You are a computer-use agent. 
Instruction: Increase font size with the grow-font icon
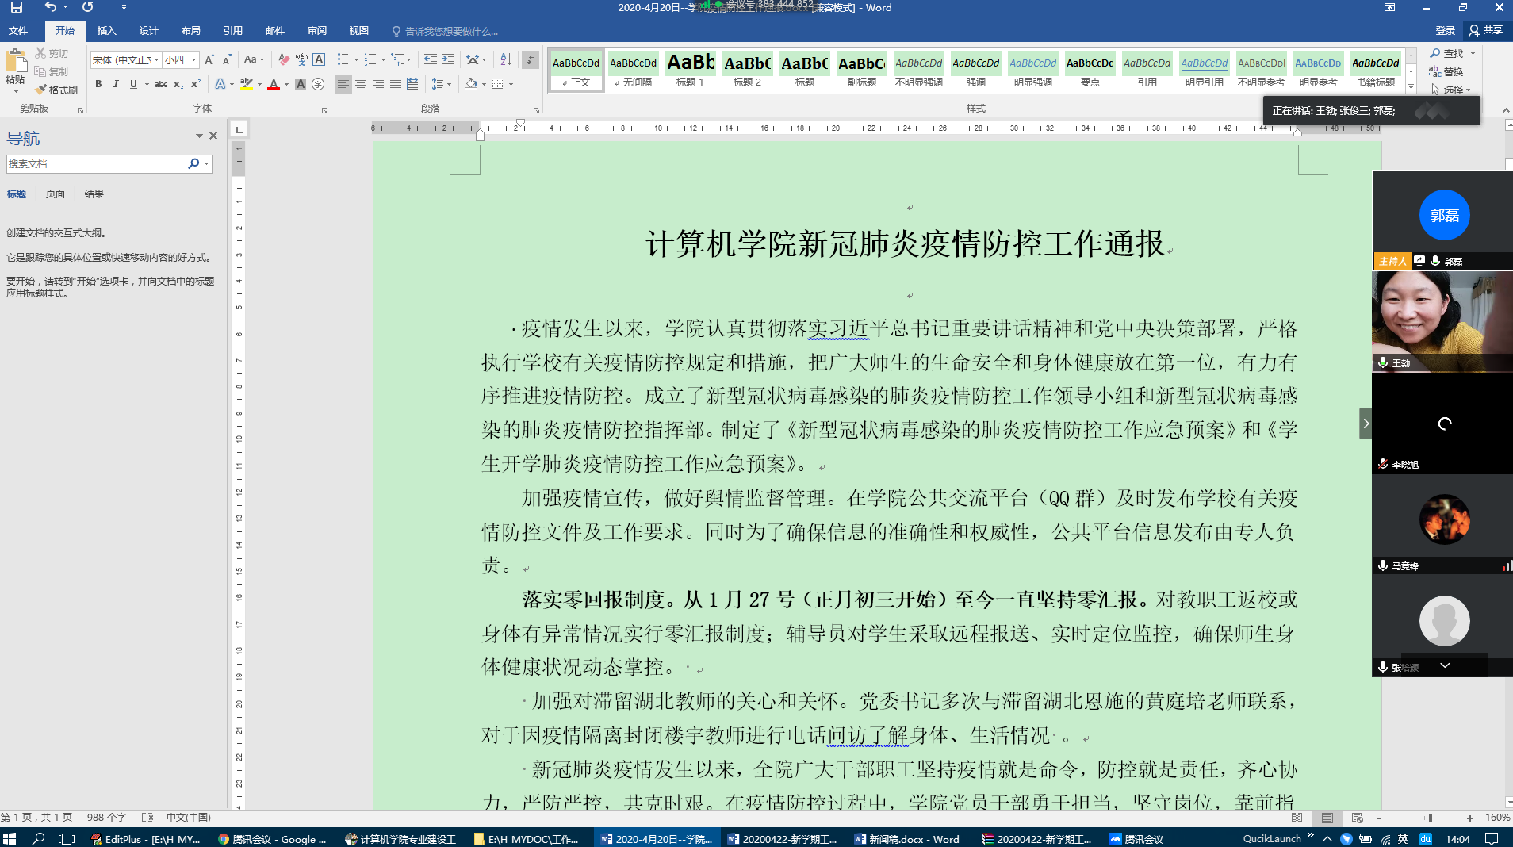click(209, 59)
